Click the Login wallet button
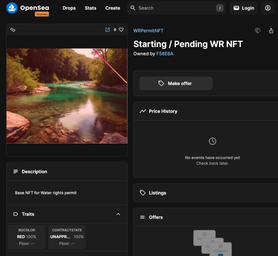The width and height of the screenshot is (278, 256). pyautogui.click(x=244, y=8)
